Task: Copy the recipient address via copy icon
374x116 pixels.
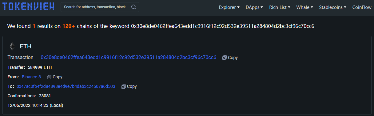Action: pyautogui.click(x=124, y=87)
